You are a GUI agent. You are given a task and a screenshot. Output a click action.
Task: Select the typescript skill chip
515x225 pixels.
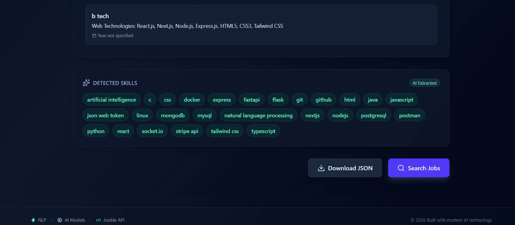click(x=263, y=131)
